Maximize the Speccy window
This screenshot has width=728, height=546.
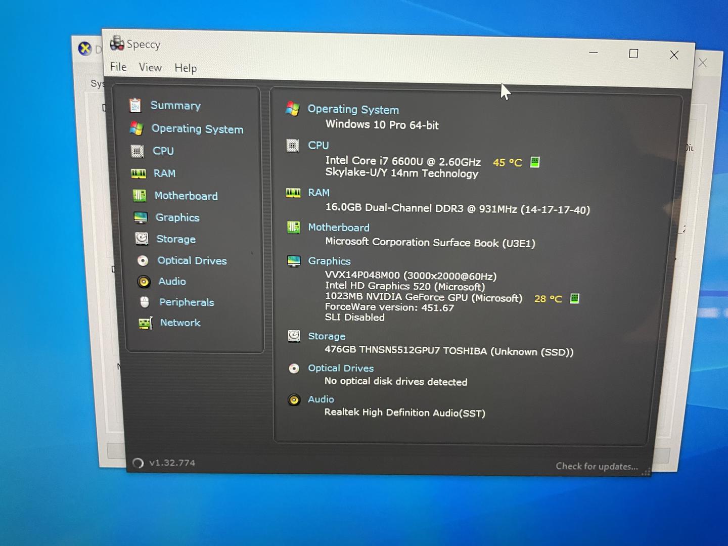(633, 54)
